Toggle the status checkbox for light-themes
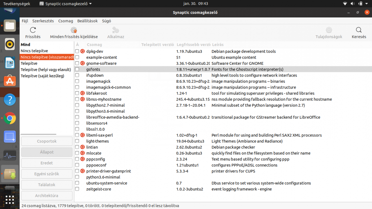The image size is (372, 209). 77,141
